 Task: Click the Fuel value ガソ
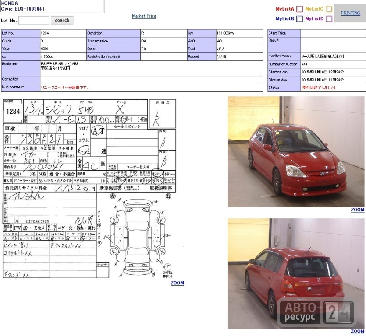220,49
